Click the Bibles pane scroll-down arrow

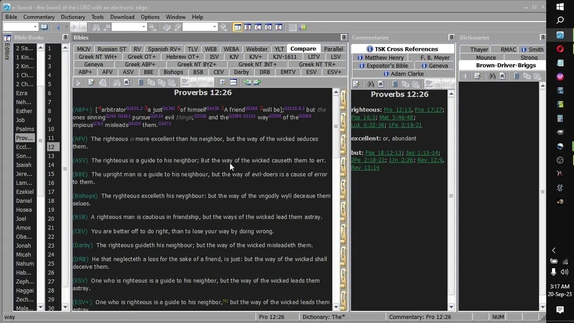[x=336, y=307]
